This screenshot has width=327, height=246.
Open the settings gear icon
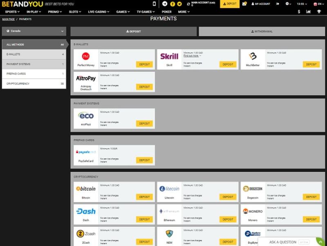tap(288, 4)
